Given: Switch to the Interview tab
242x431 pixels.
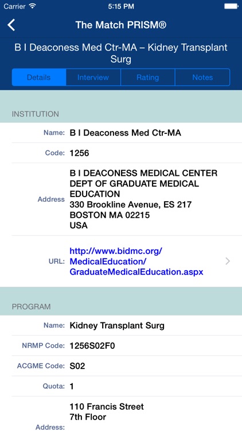Looking at the screenshot, I should [93, 77].
